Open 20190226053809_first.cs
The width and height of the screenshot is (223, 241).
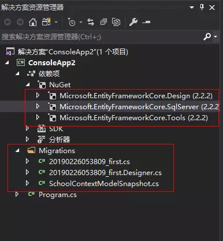point(90,162)
